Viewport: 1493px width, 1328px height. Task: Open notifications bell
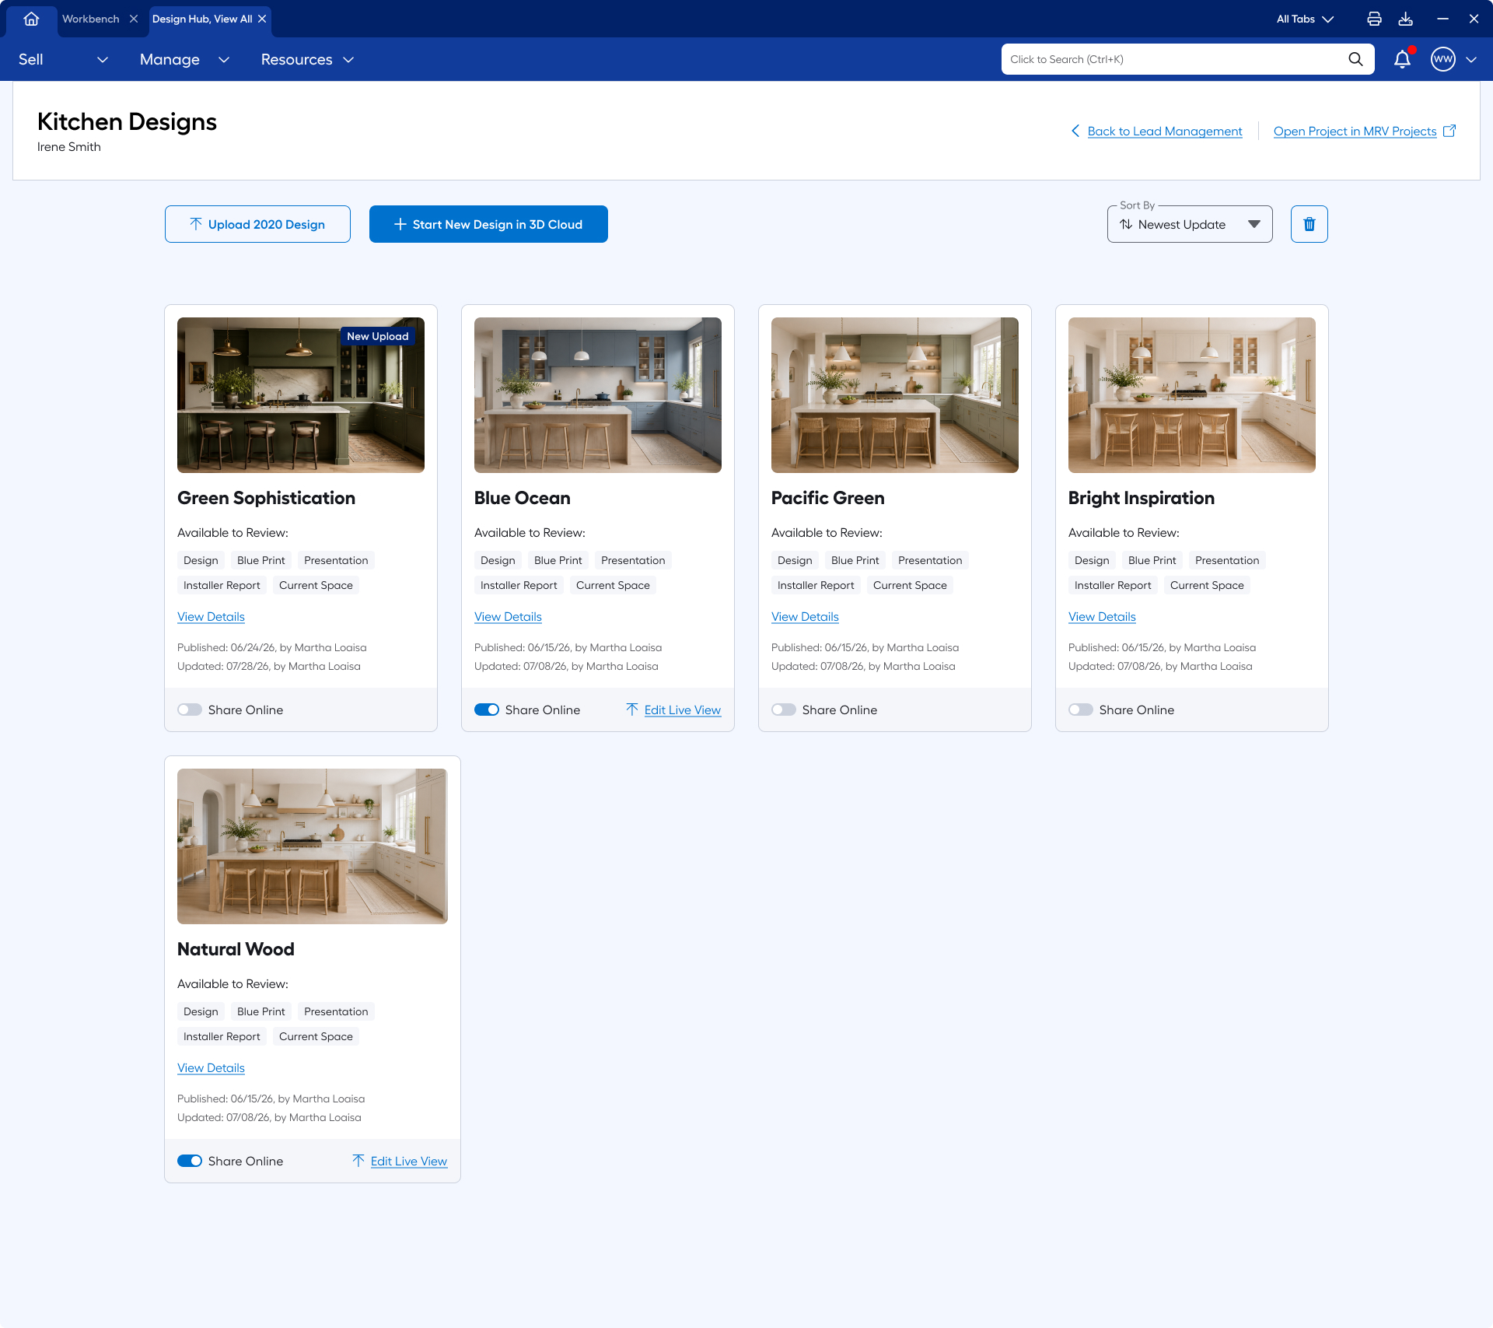coord(1402,59)
